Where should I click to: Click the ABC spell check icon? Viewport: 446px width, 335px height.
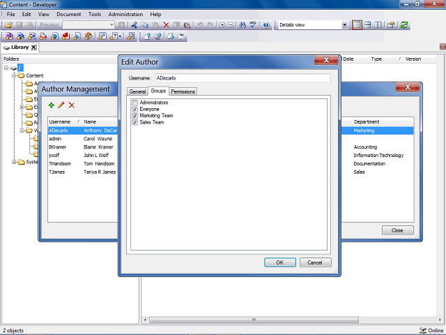(x=253, y=25)
